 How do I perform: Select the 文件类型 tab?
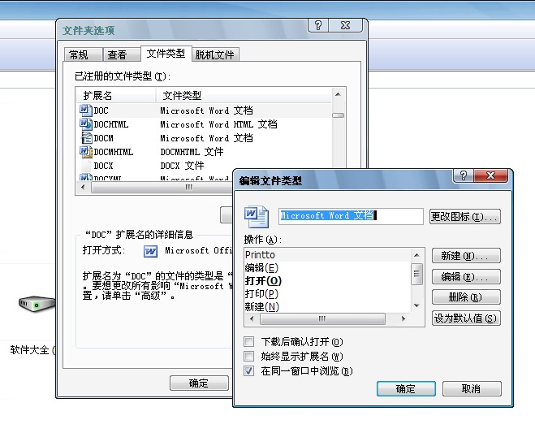166,54
